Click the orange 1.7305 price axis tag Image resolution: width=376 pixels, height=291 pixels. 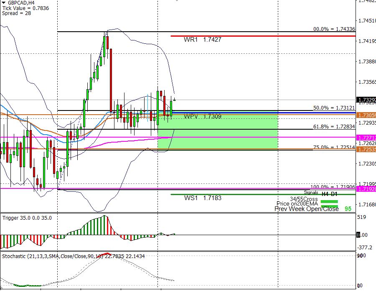tap(365, 115)
